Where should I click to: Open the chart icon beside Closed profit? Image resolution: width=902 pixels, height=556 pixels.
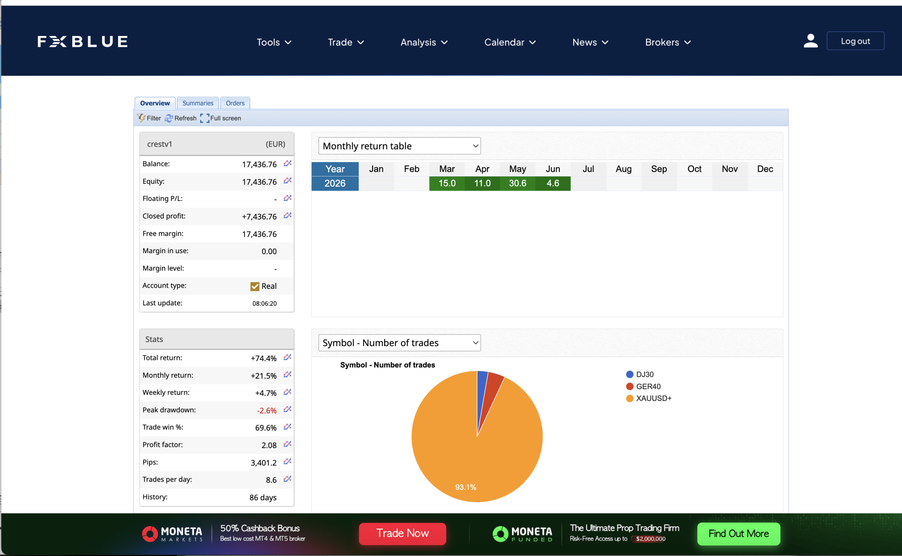287,216
